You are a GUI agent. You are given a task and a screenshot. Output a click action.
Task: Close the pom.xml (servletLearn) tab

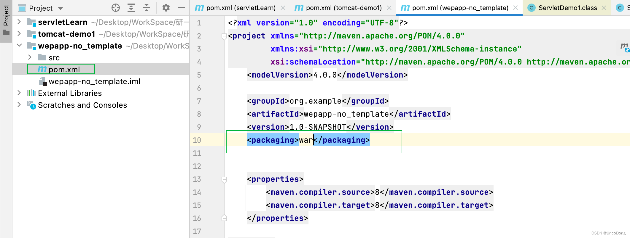point(283,8)
